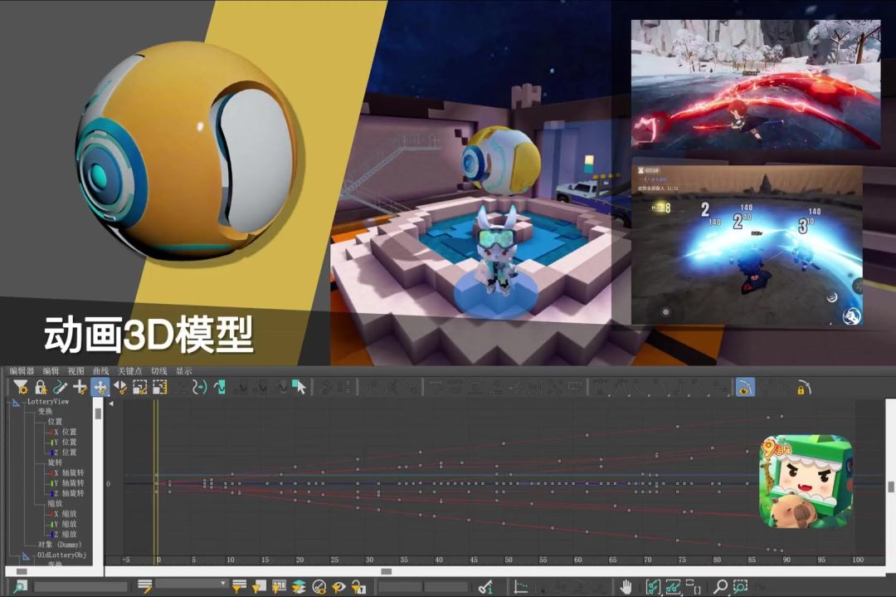The width and height of the screenshot is (896, 597).
Task: Collapse the LotteryView tree node
Action: tap(15, 402)
